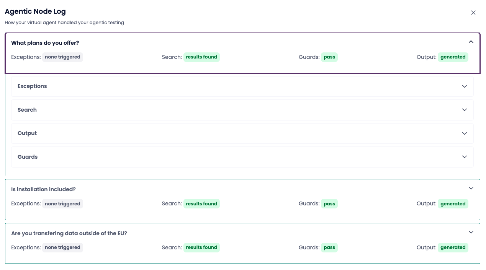Click 'pass' Guards badge in first entry
Screen dimensions: 486x270
click(329, 57)
